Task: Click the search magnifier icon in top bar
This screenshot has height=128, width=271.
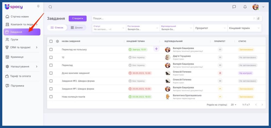Action: (50, 7)
